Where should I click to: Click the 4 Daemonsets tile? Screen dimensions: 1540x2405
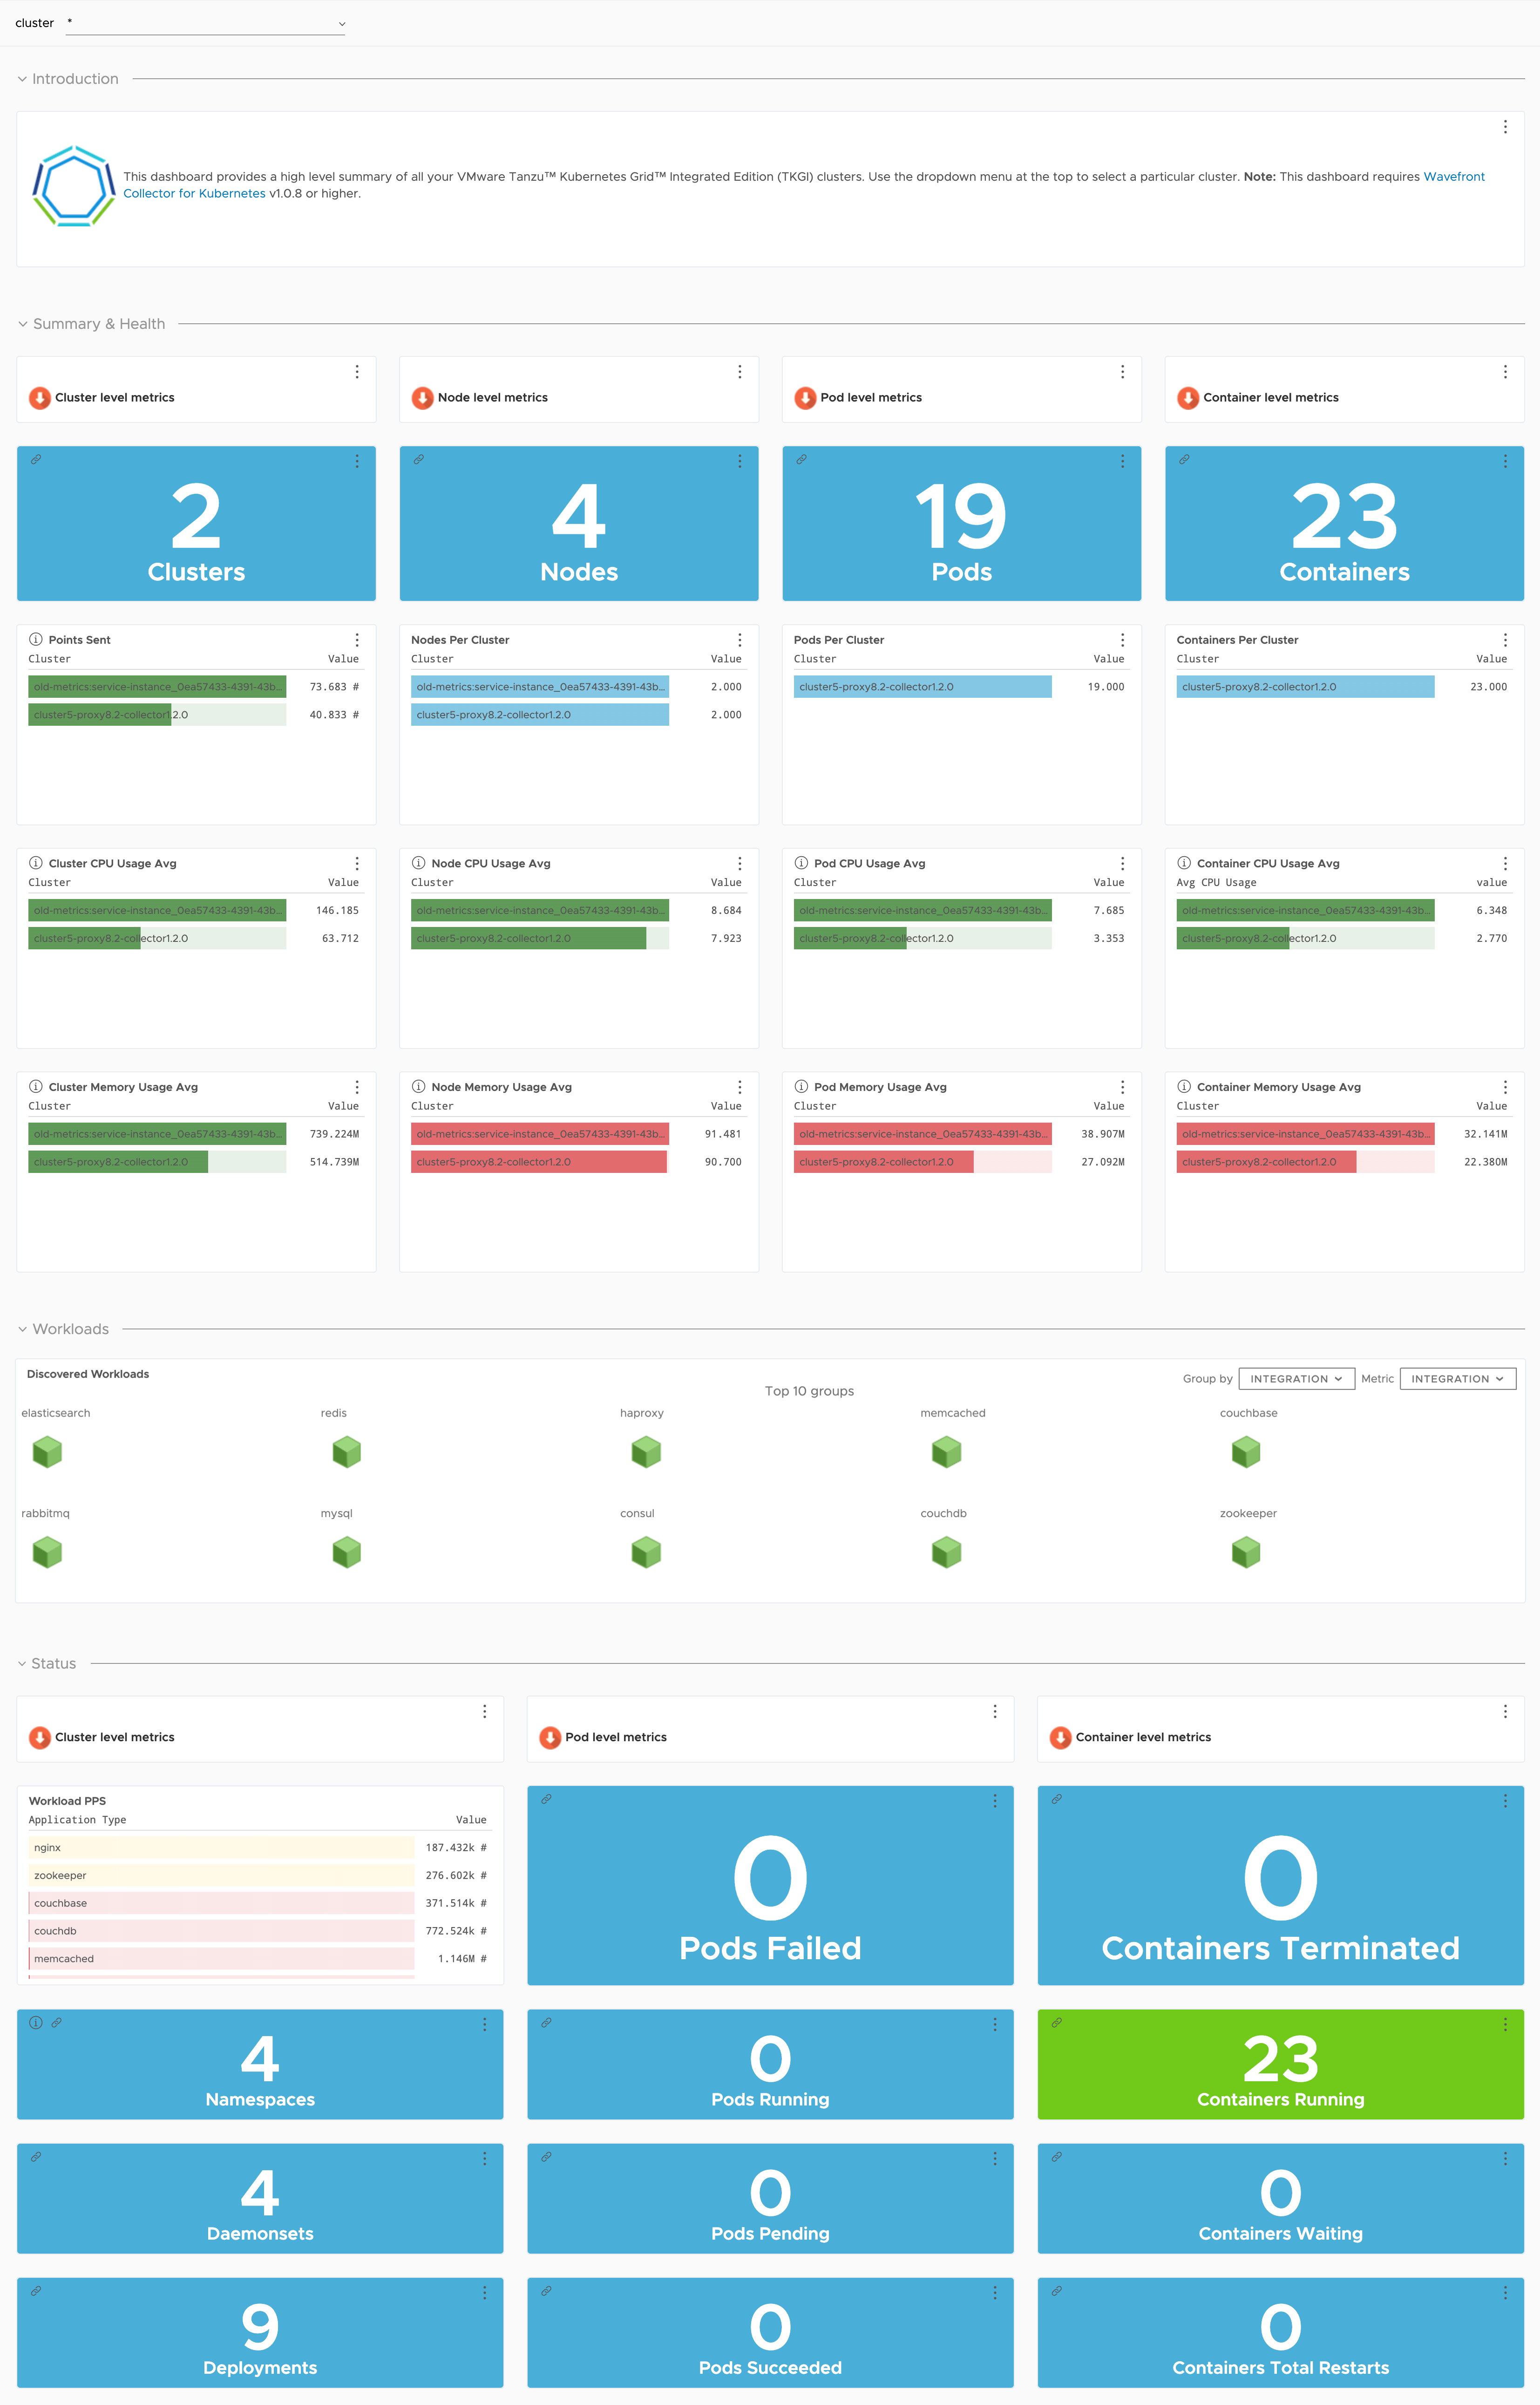(x=260, y=2198)
